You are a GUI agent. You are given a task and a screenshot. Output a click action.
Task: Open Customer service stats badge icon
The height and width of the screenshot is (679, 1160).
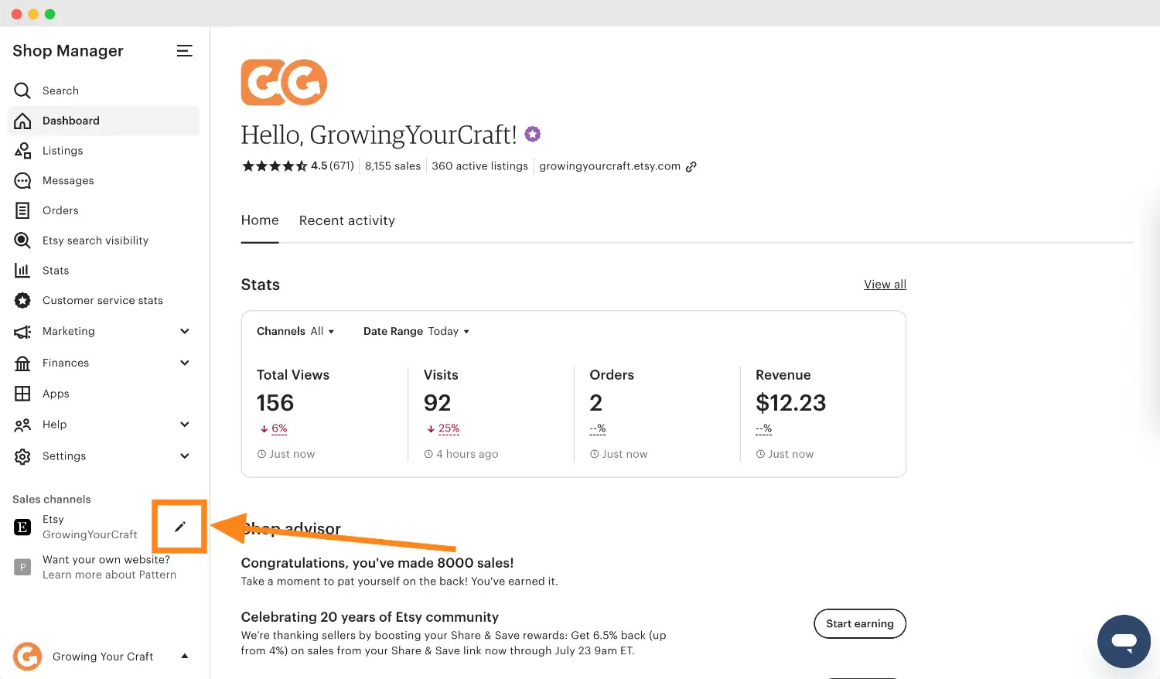(x=22, y=301)
